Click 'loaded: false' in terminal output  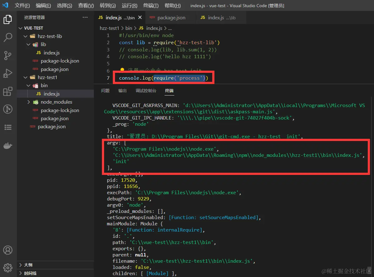(132, 267)
